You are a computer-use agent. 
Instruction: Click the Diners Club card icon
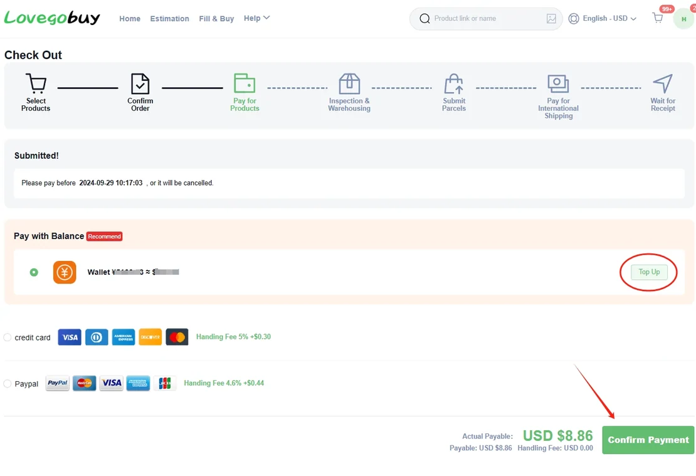[97, 337]
